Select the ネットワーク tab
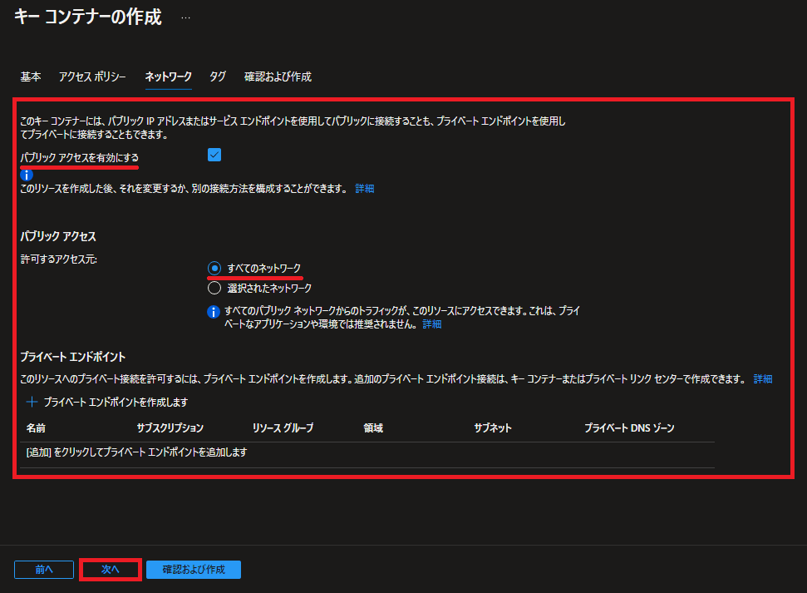 coord(168,77)
